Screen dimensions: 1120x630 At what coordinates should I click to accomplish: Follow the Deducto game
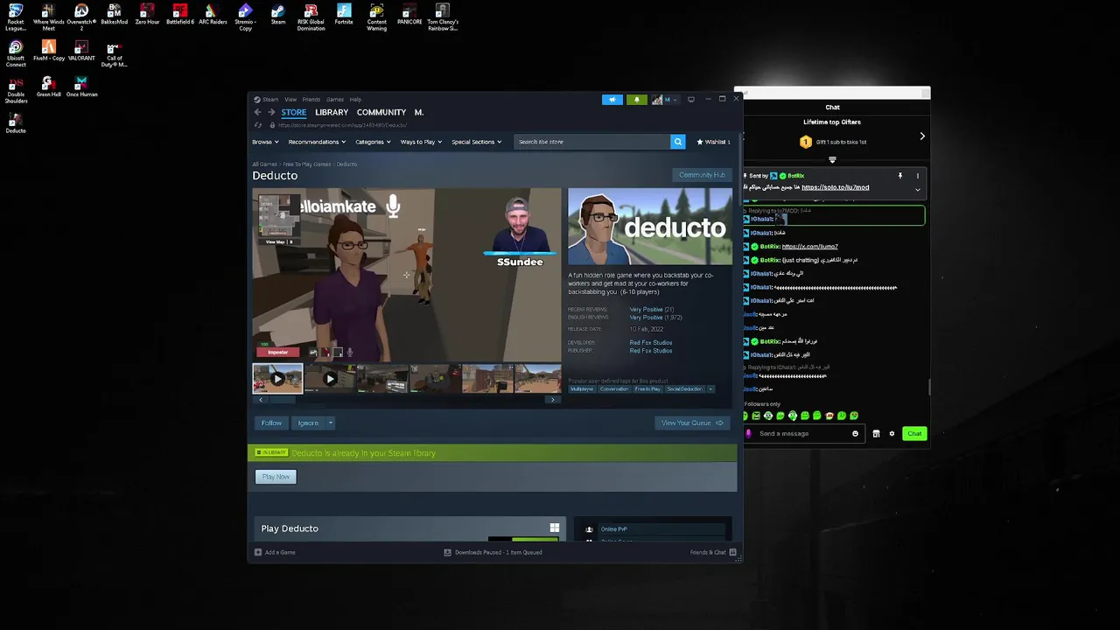coord(271,423)
